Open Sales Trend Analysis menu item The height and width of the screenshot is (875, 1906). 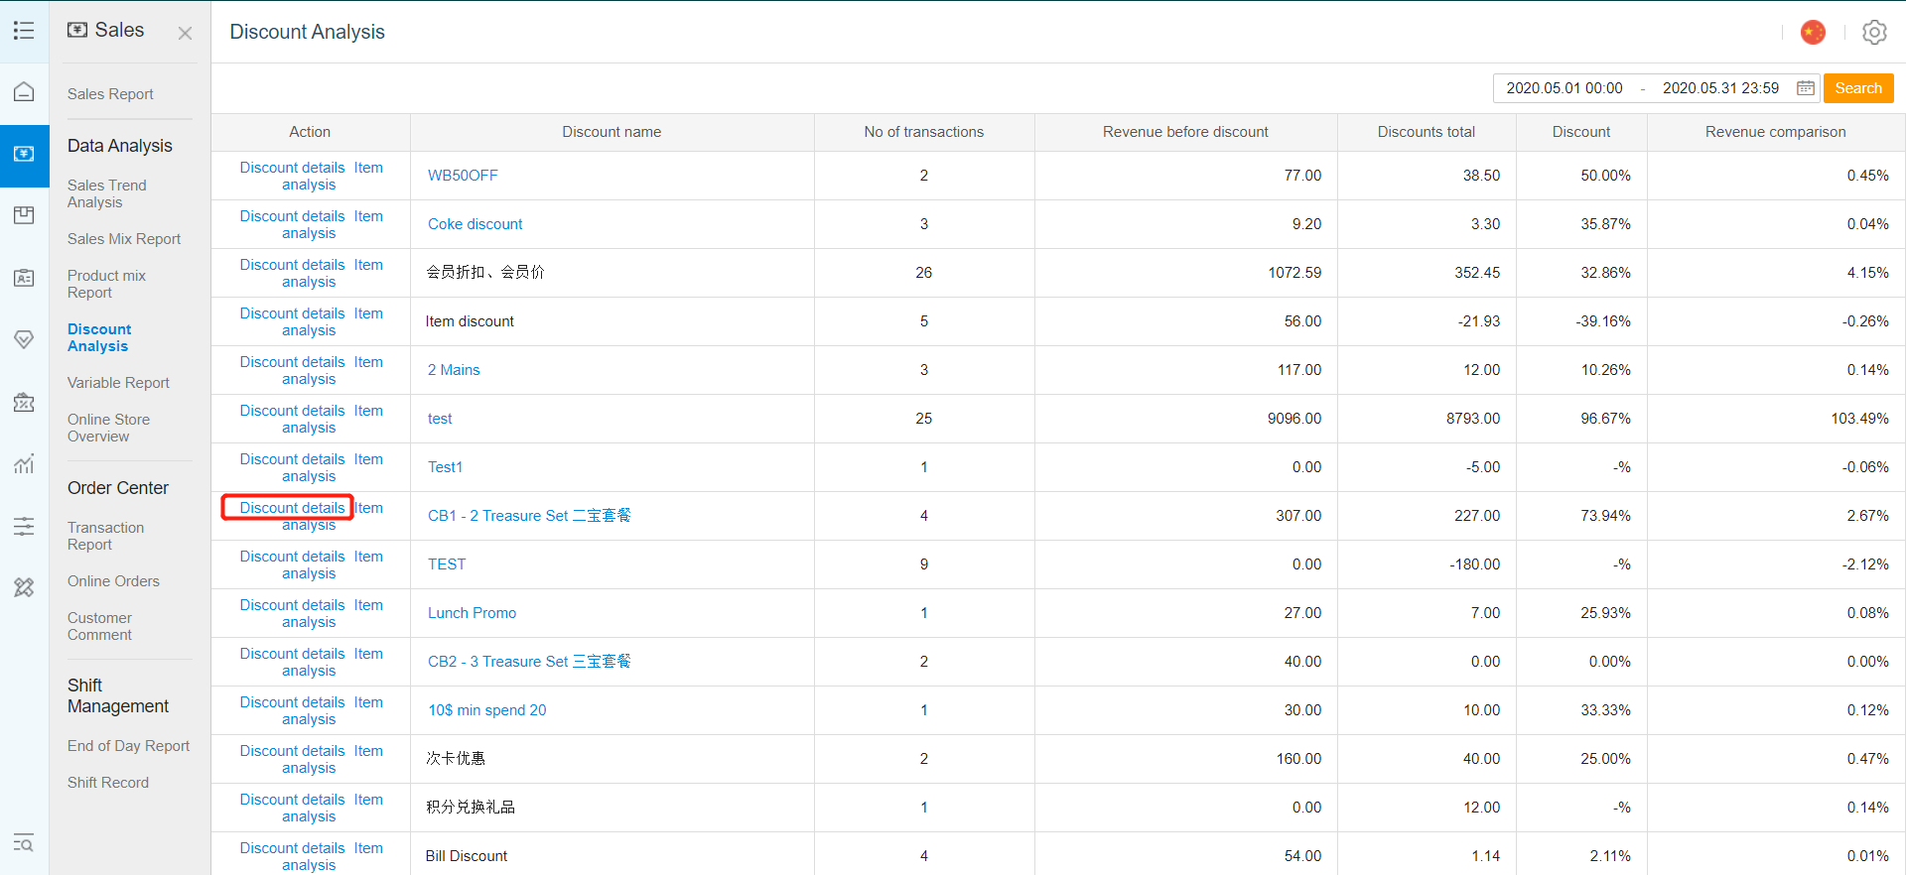pos(107,193)
